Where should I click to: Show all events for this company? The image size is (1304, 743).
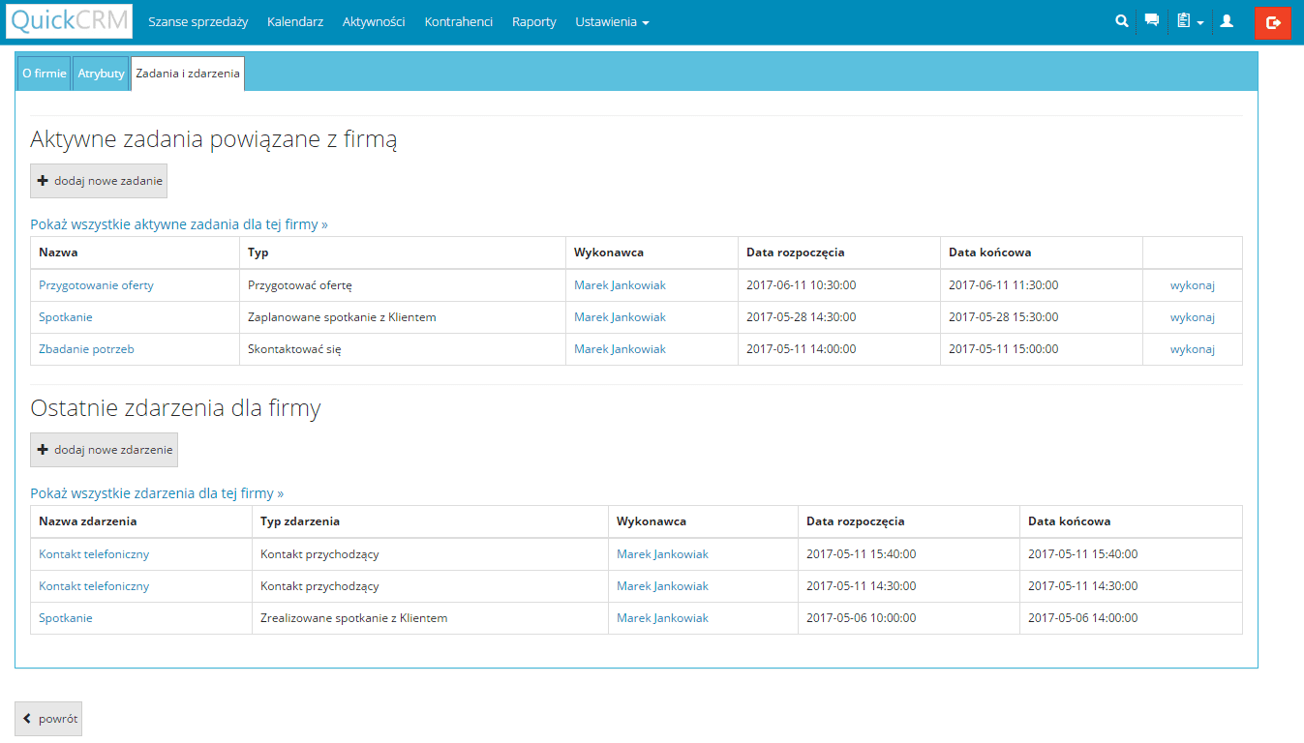click(157, 493)
